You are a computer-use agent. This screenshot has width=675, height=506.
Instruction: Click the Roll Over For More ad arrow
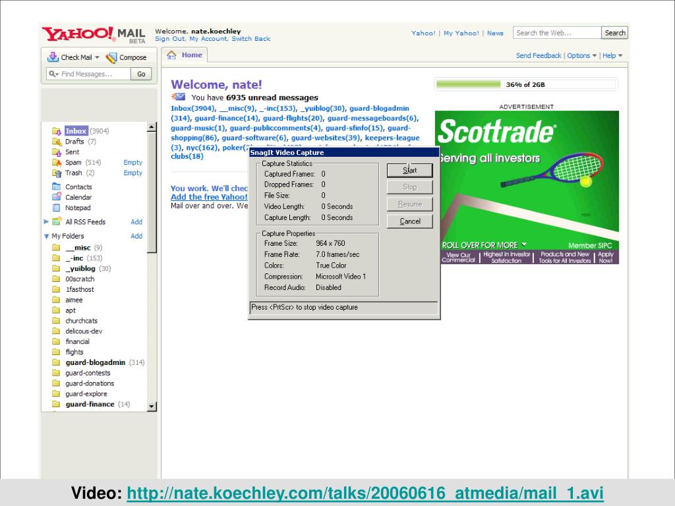coord(524,244)
